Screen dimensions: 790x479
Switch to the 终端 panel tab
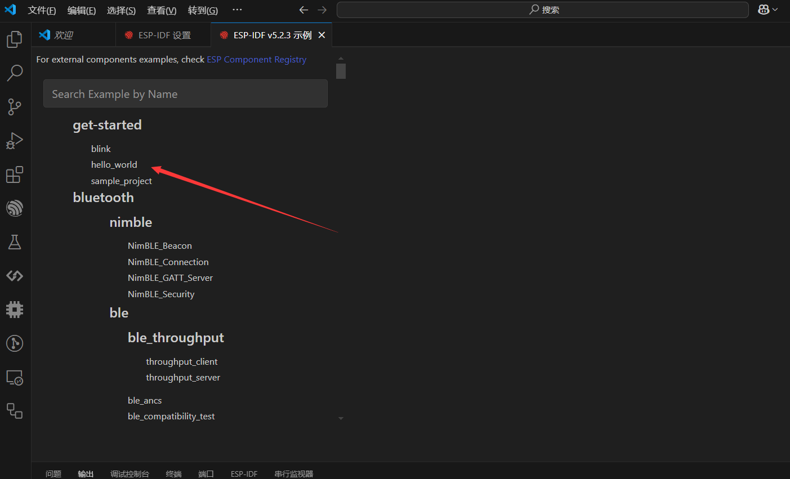tap(173, 474)
